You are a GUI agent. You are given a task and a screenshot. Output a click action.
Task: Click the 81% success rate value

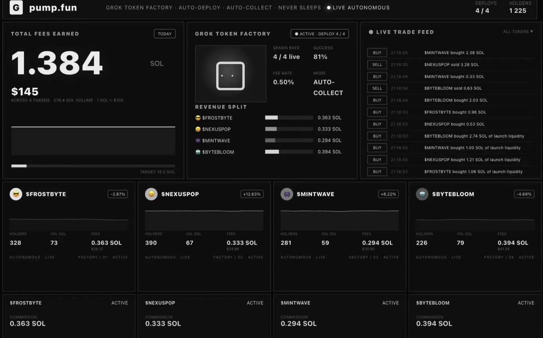[320, 57]
